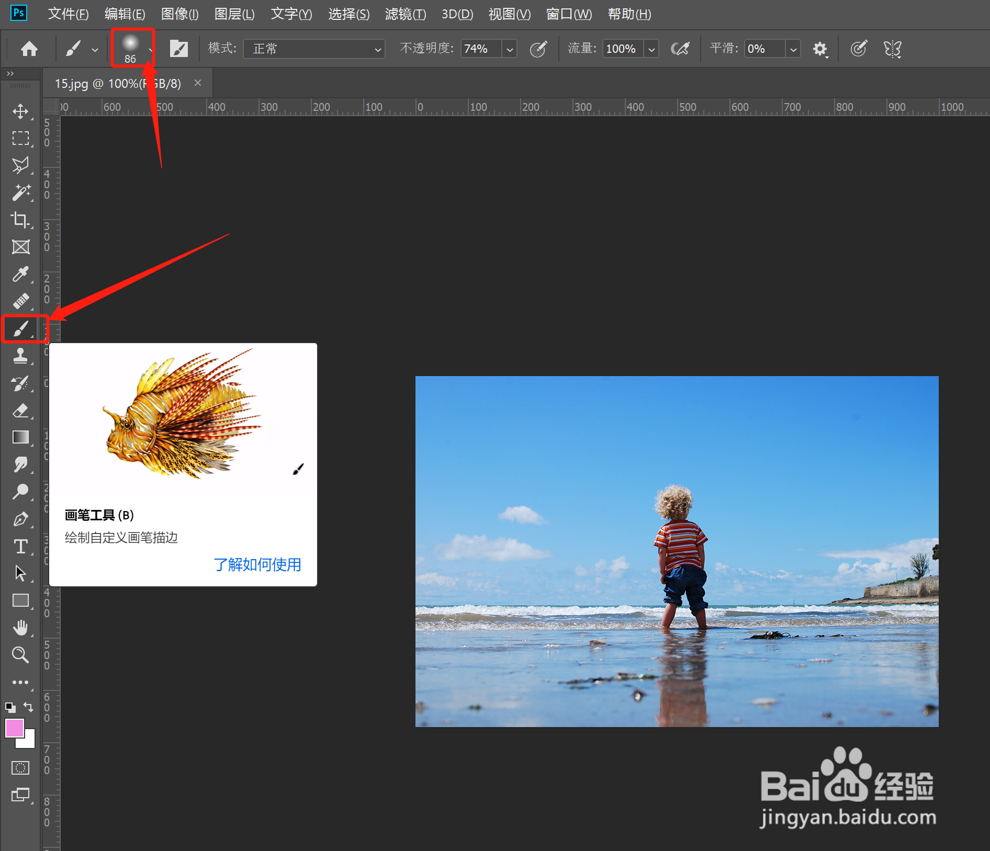Select the Crop tool
The image size is (990, 851).
(20, 220)
